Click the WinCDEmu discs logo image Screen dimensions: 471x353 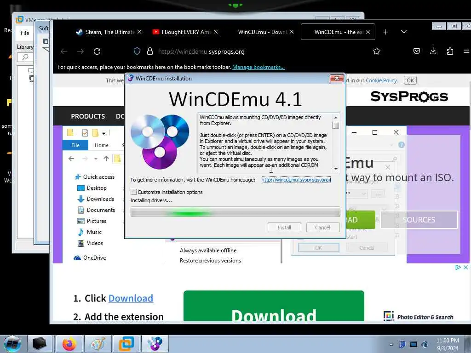click(x=160, y=142)
